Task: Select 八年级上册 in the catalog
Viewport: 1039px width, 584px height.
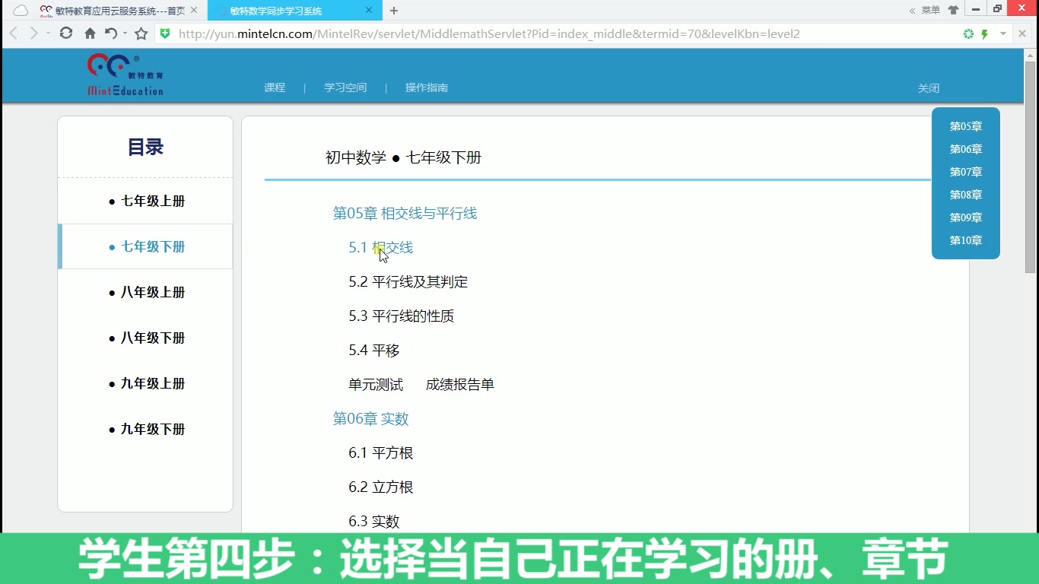Action: pos(145,292)
